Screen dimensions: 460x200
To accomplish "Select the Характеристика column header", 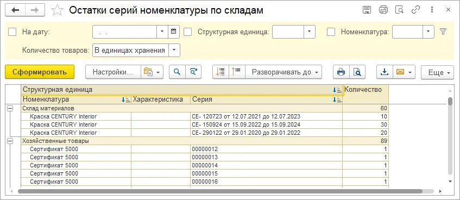I will coord(161,99).
